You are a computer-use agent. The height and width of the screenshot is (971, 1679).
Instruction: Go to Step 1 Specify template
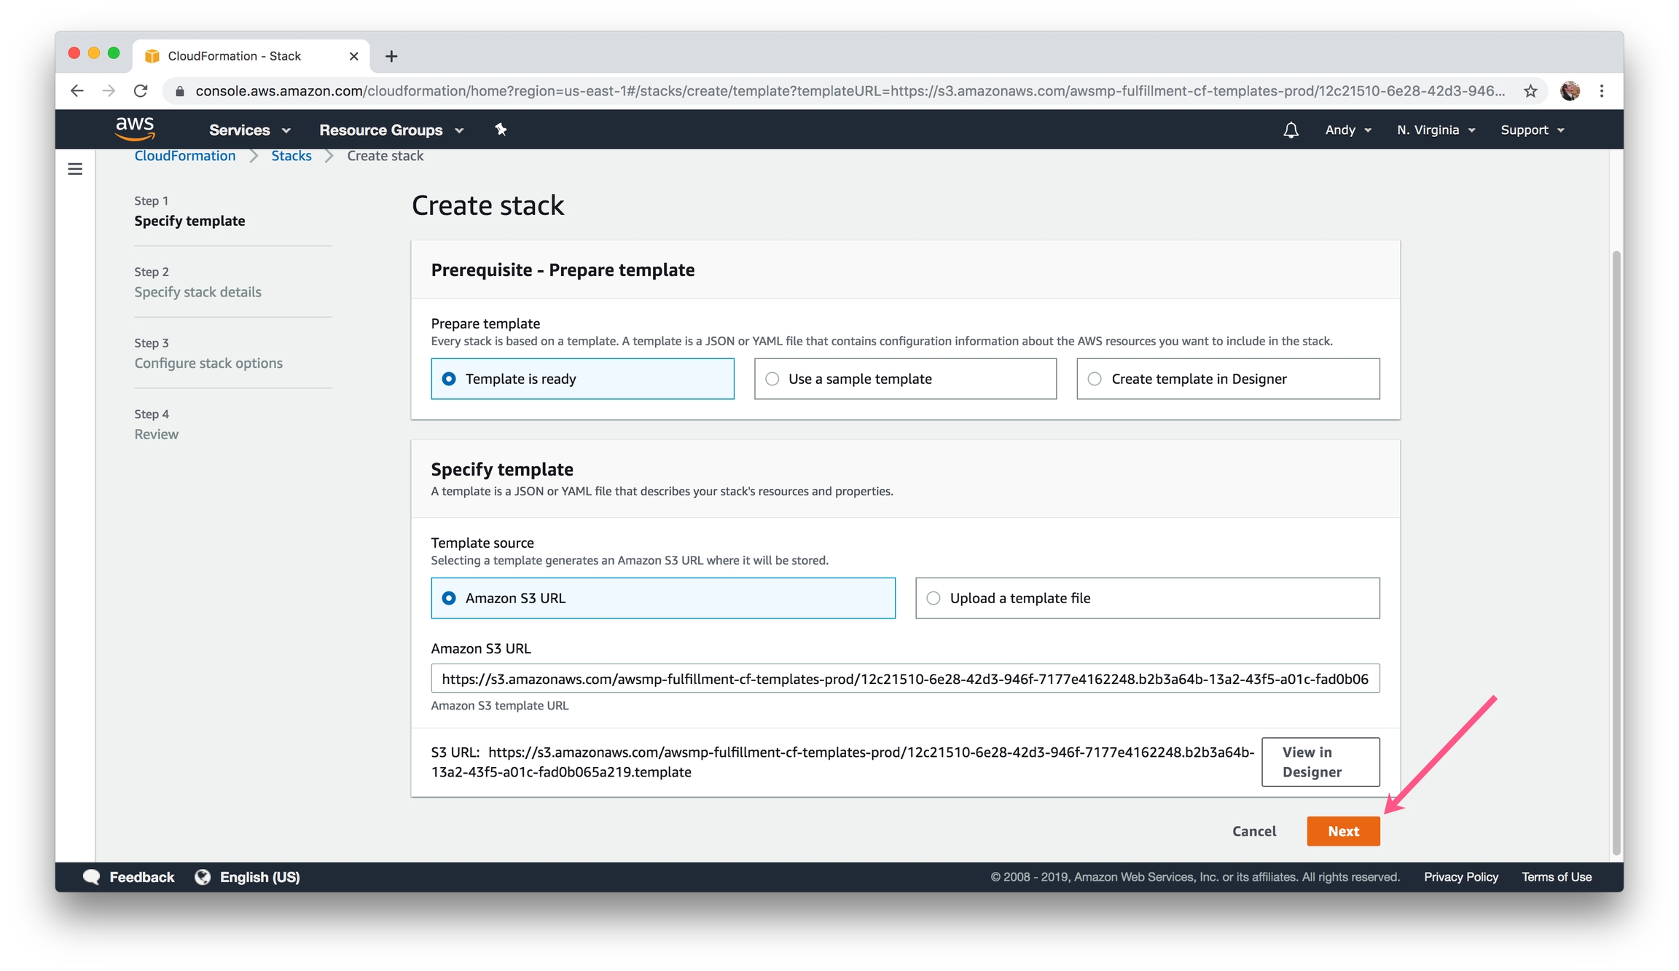coord(189,221)
